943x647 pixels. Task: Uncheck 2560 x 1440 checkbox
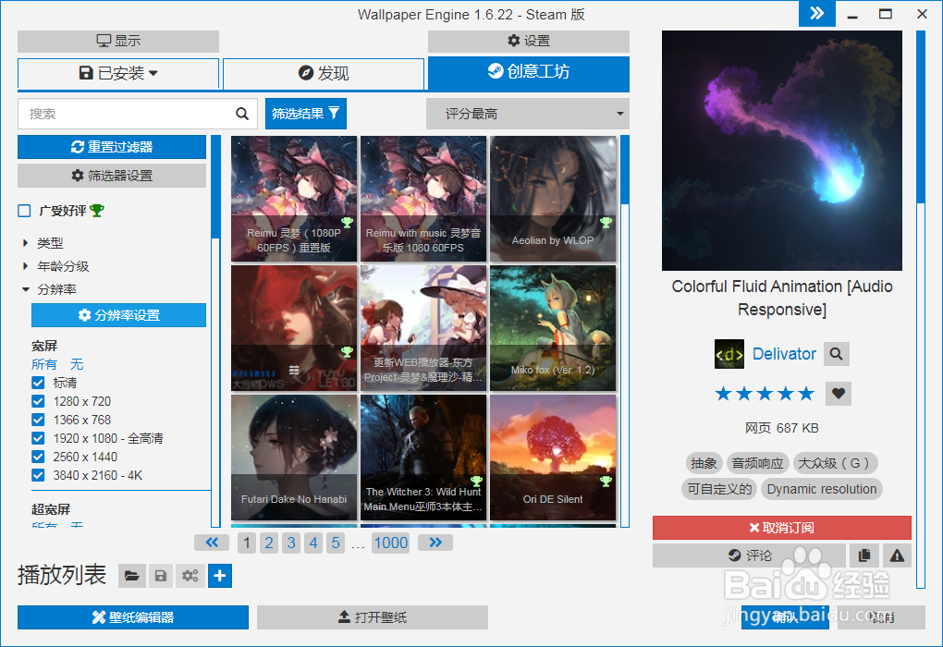(x=38, y=457)
